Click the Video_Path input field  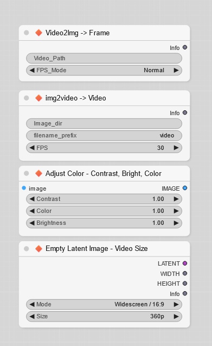pos(104,58)
